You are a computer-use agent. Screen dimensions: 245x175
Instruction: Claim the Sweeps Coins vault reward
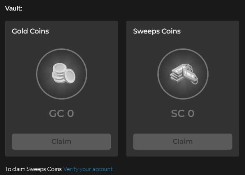(x=183, y=142)
